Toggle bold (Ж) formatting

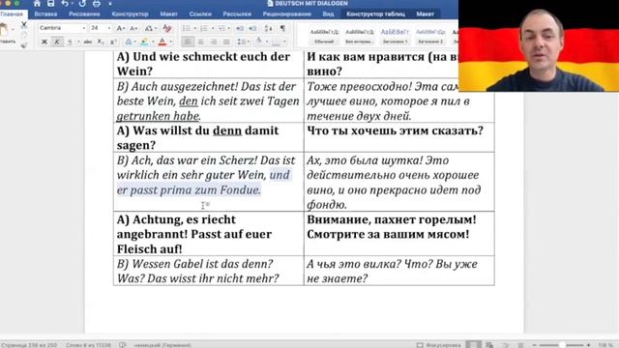tap(44, 42)
